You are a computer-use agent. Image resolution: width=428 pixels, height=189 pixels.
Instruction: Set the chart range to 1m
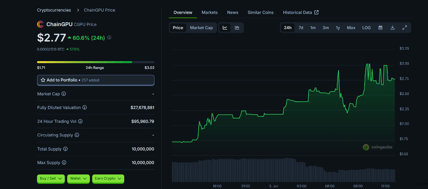tap(313, 27)
